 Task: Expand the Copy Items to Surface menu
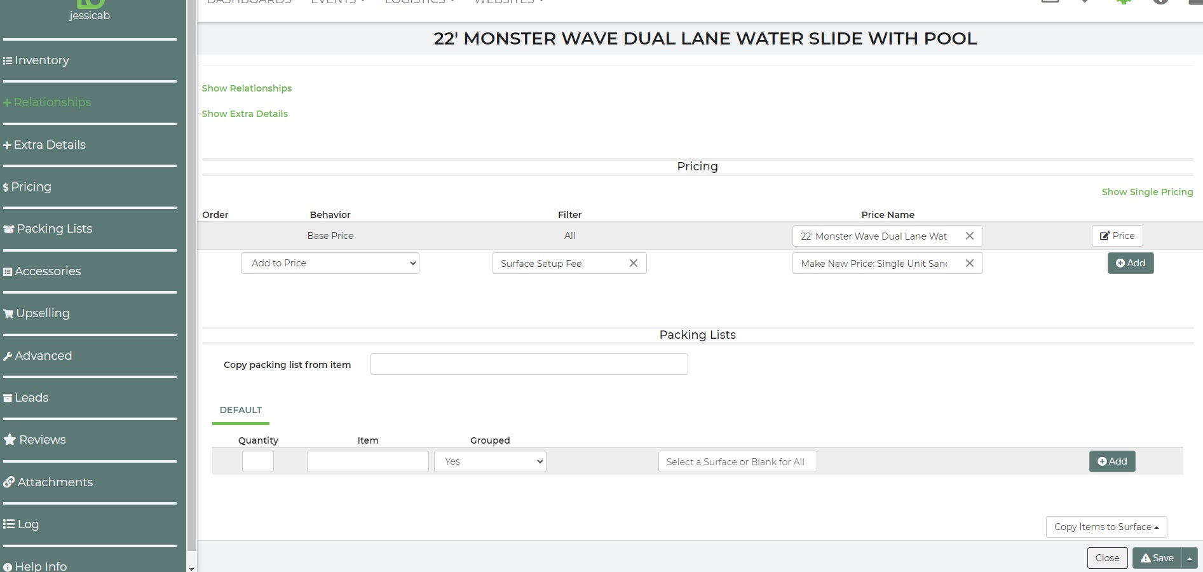click(1106, 527)
